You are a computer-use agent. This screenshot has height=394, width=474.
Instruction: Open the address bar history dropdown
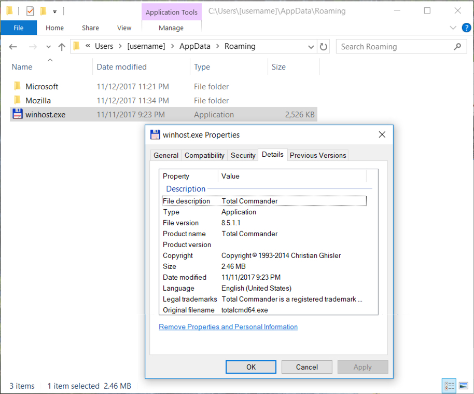click(311, 47)
